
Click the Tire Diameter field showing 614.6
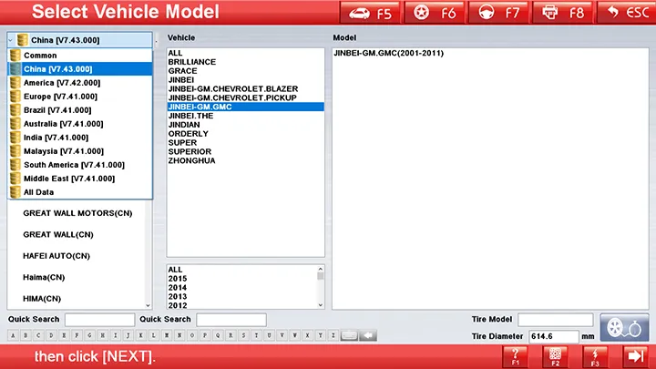pos(554,336)
